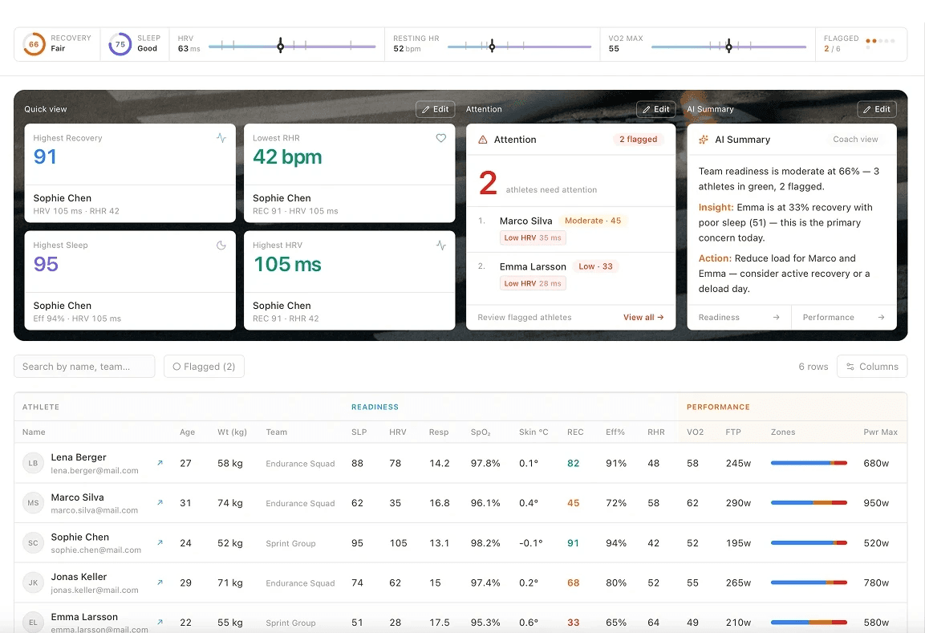Click the HRV range slider marker

[x=280, y=46]
